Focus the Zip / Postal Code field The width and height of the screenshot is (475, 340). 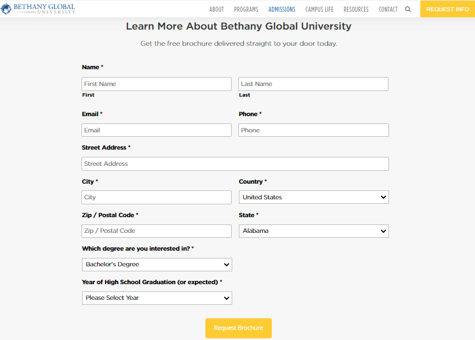156,231
